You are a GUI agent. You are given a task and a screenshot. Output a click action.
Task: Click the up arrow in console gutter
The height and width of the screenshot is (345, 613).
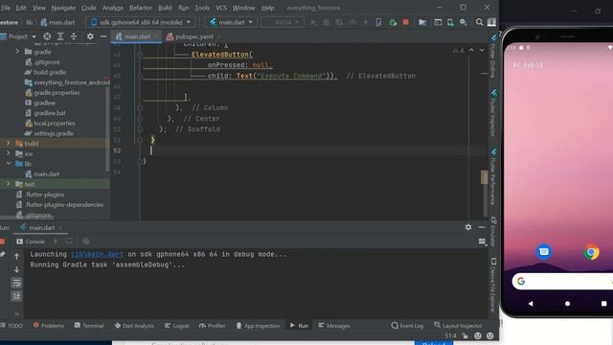16,256
